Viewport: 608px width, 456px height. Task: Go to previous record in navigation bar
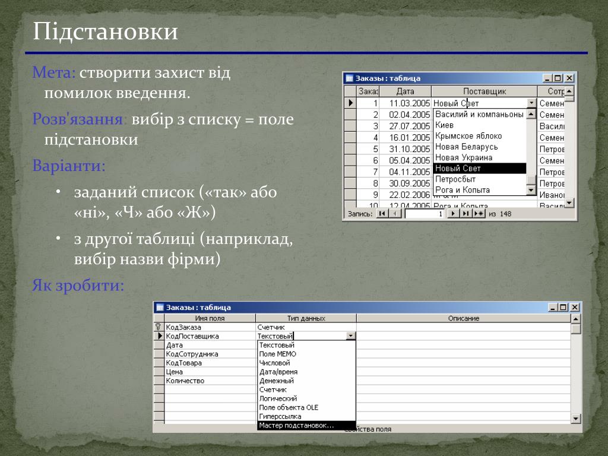point(395,214)
